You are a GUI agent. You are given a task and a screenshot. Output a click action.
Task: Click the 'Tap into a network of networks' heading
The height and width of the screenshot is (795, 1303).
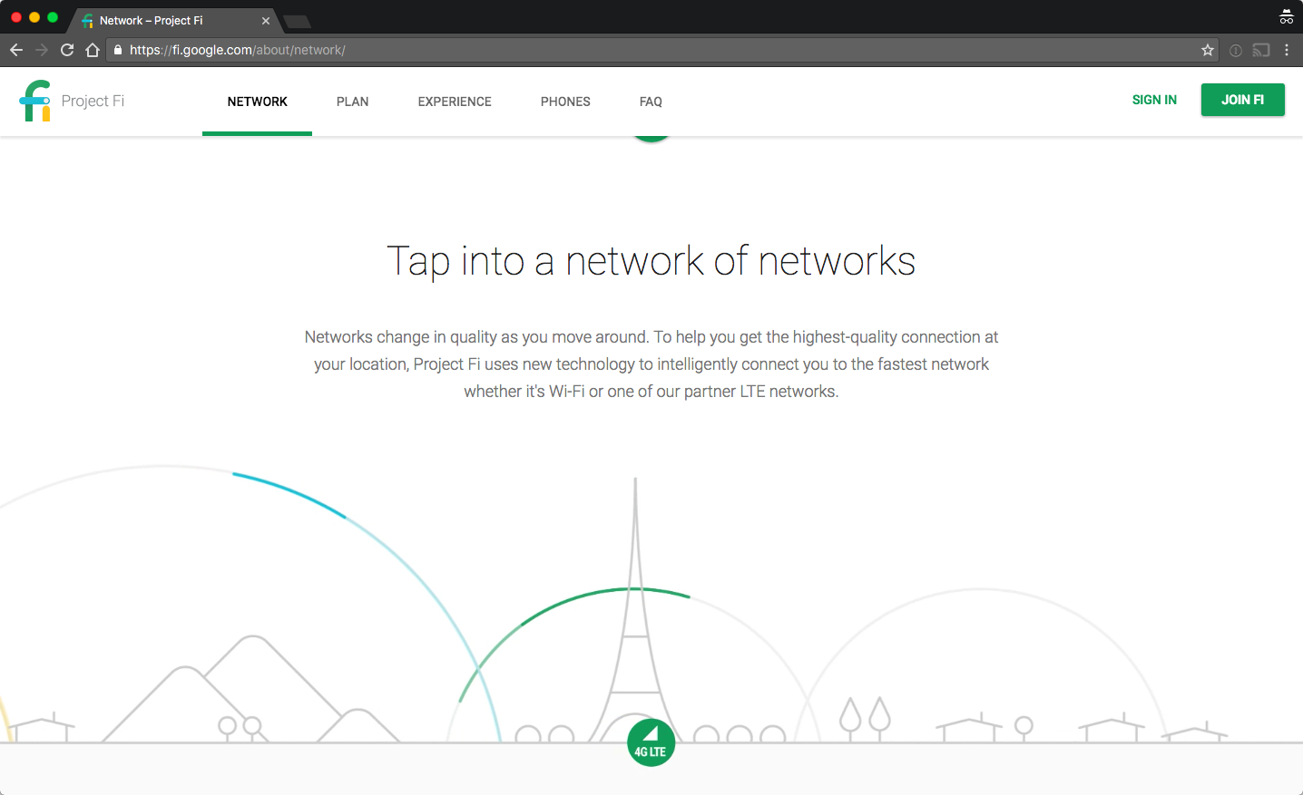tap(651, 261)
